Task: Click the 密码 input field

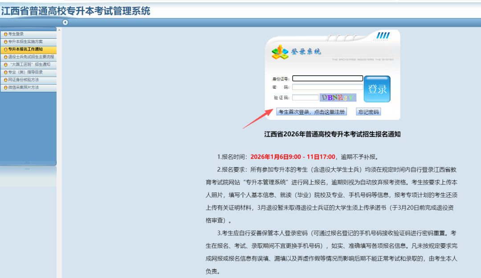Action: coord(327,87)
